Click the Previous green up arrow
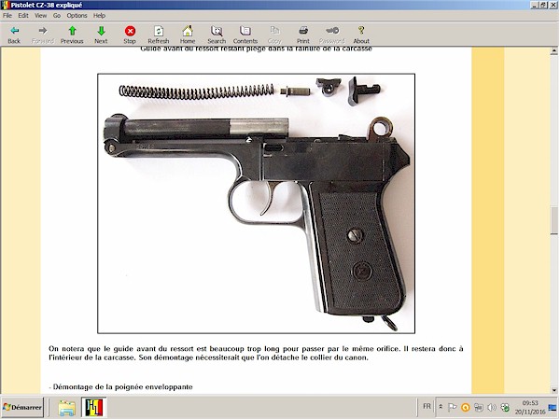The width and height of the screenshot is (560, 420). pyautogui.click(x=72, y=31)
